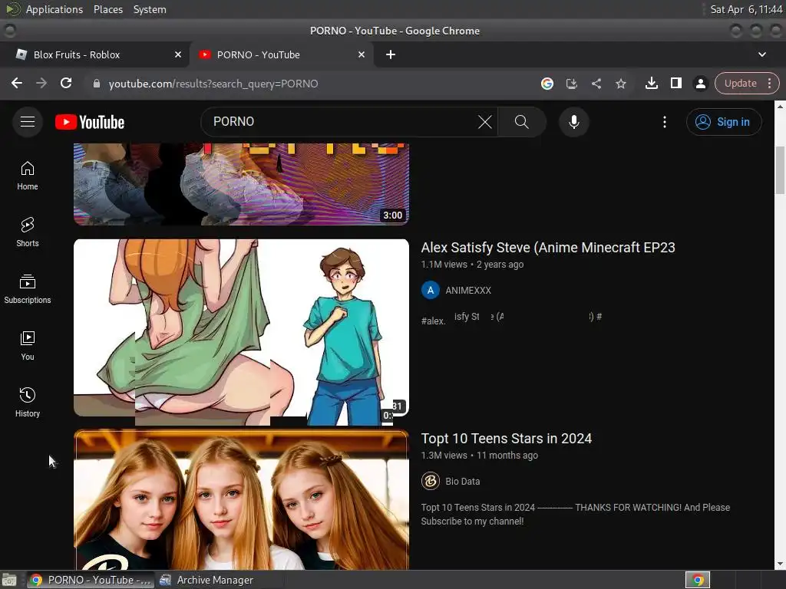Bookmark this page with star icon
Screen dimensions: 786x589
click(620, 84)
